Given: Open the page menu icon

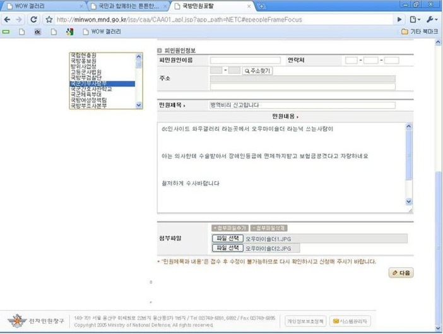Looking at the screenshot, I should [x=415, y=20].
